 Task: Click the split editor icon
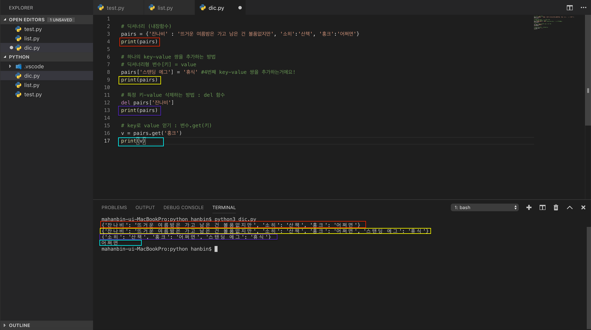click(x=569, y=8)
